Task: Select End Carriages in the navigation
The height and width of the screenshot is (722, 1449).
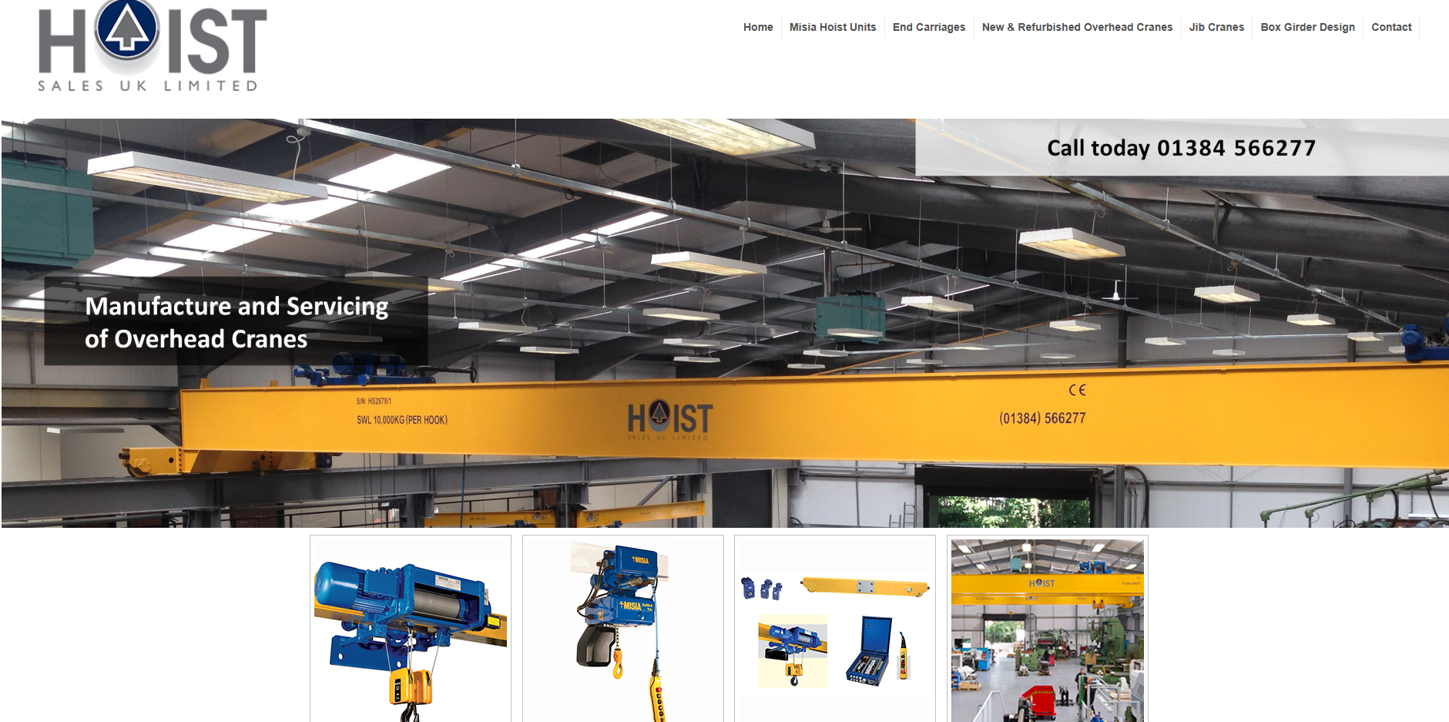Action: [x=928, y=27]
